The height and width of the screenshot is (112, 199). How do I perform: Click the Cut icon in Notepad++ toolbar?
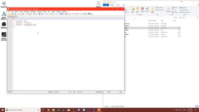tap(26, 14)
